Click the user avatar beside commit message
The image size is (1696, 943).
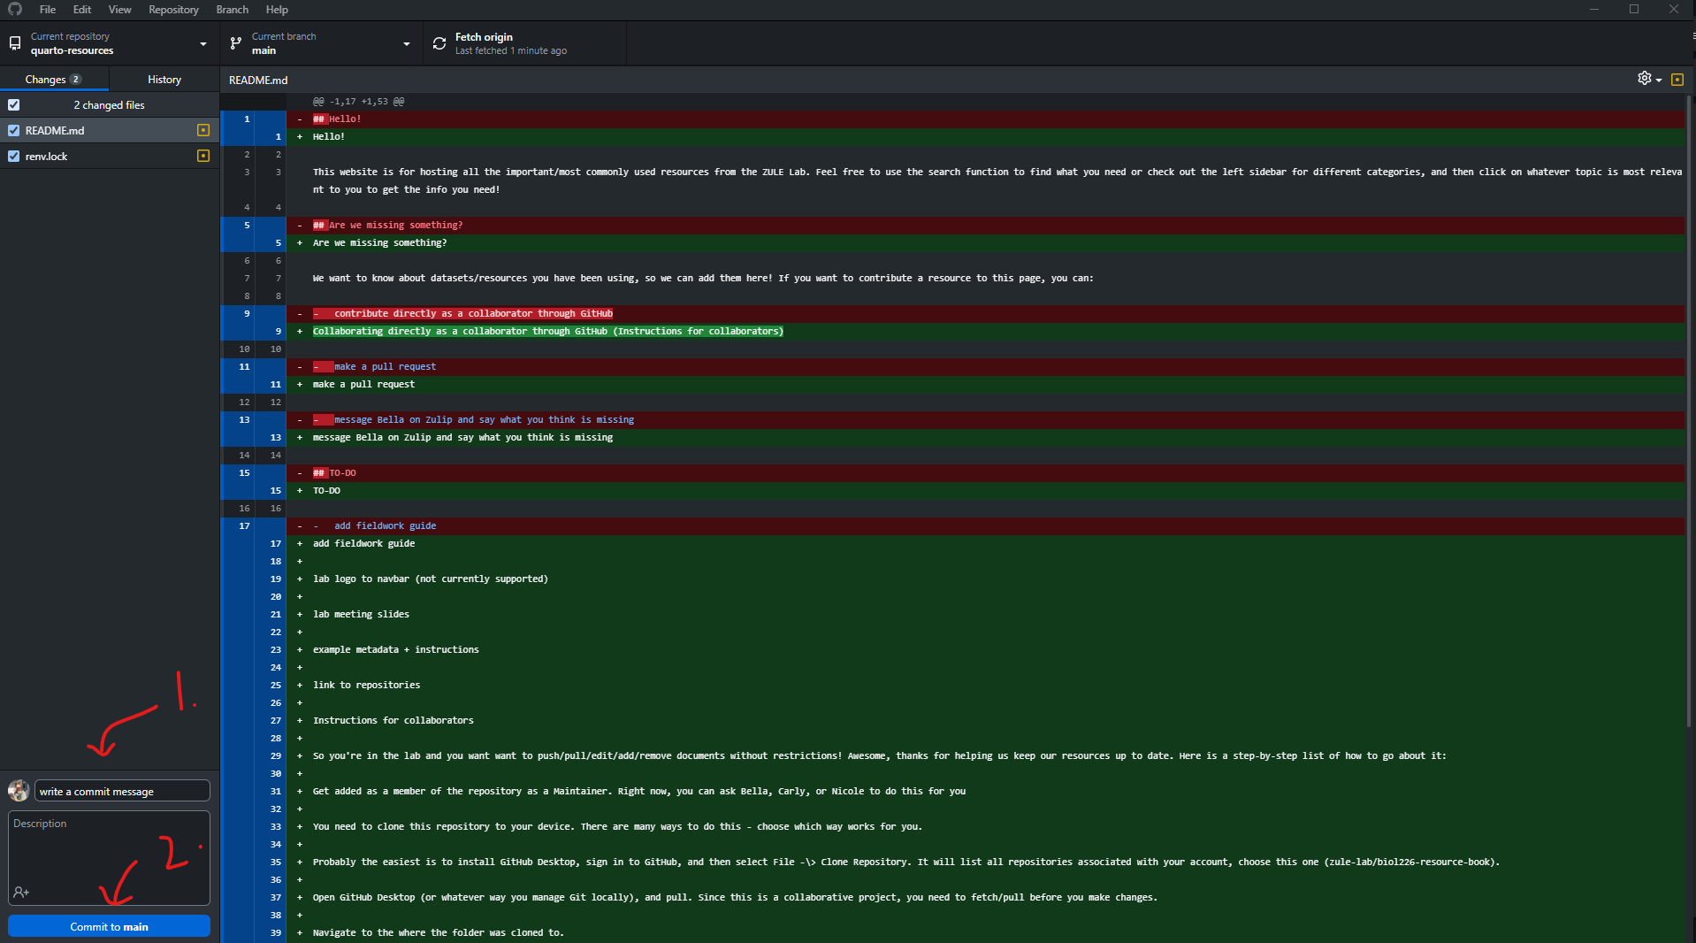19,791
